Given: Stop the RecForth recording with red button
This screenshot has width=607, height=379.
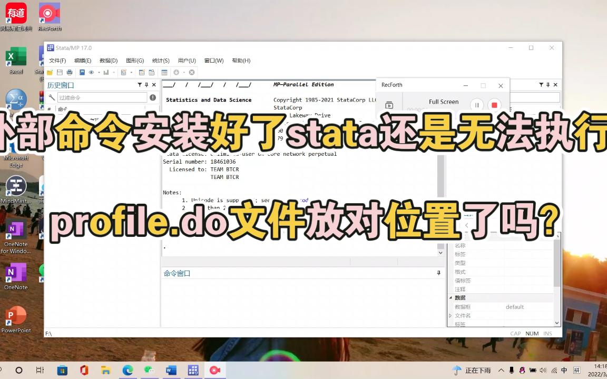Looking at the screenshot, I should [494, 105].
